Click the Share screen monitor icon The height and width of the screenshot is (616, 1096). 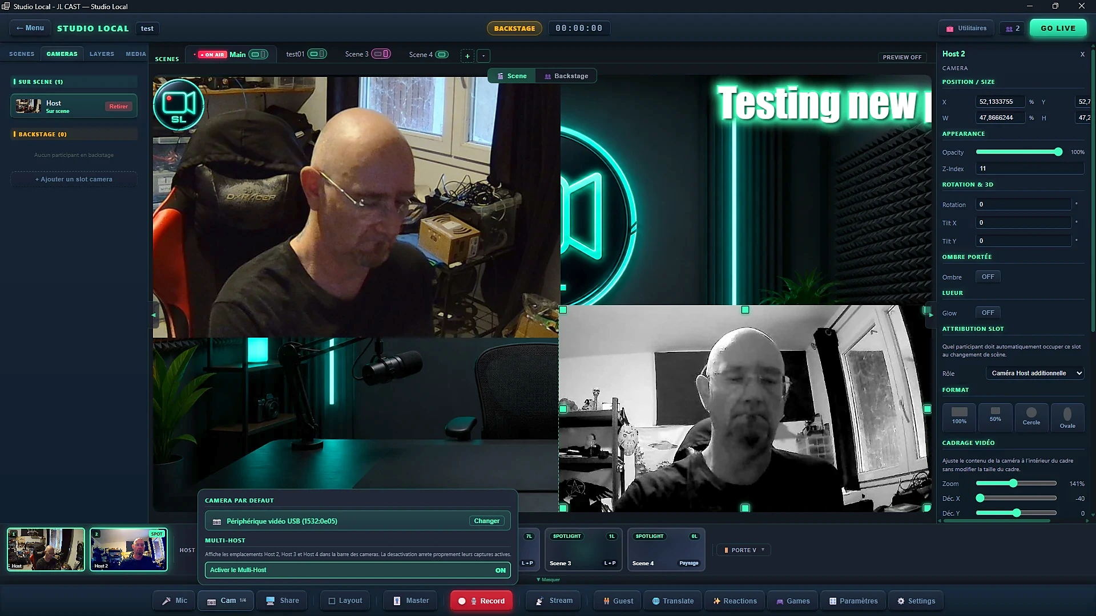271,601
